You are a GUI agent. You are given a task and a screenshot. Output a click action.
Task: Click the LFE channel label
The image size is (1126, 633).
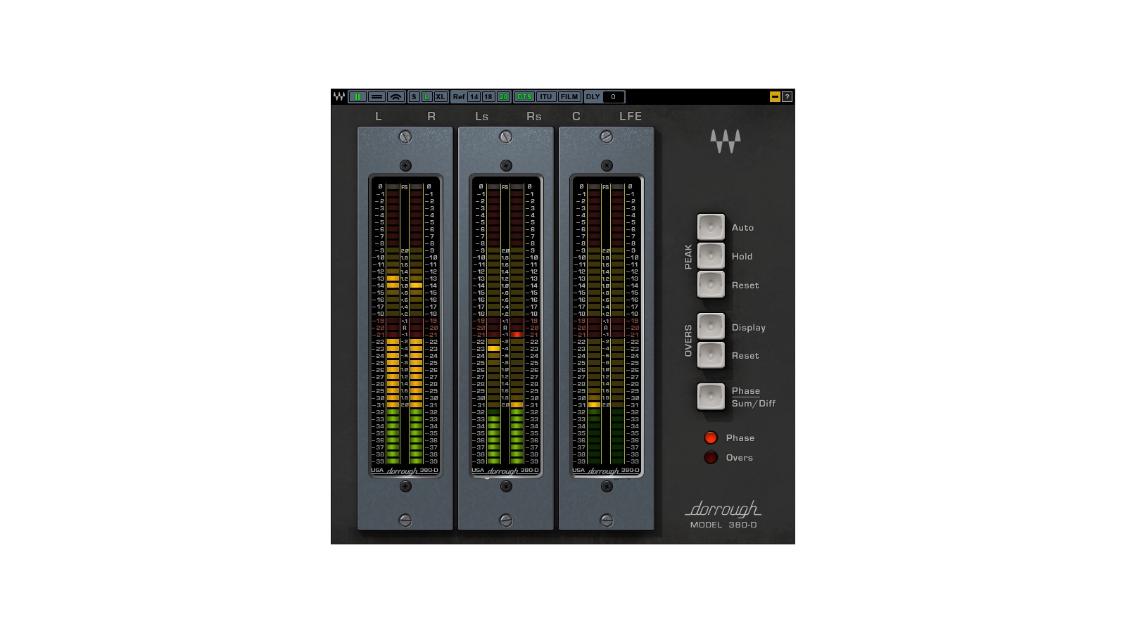[x=631, y=116]
